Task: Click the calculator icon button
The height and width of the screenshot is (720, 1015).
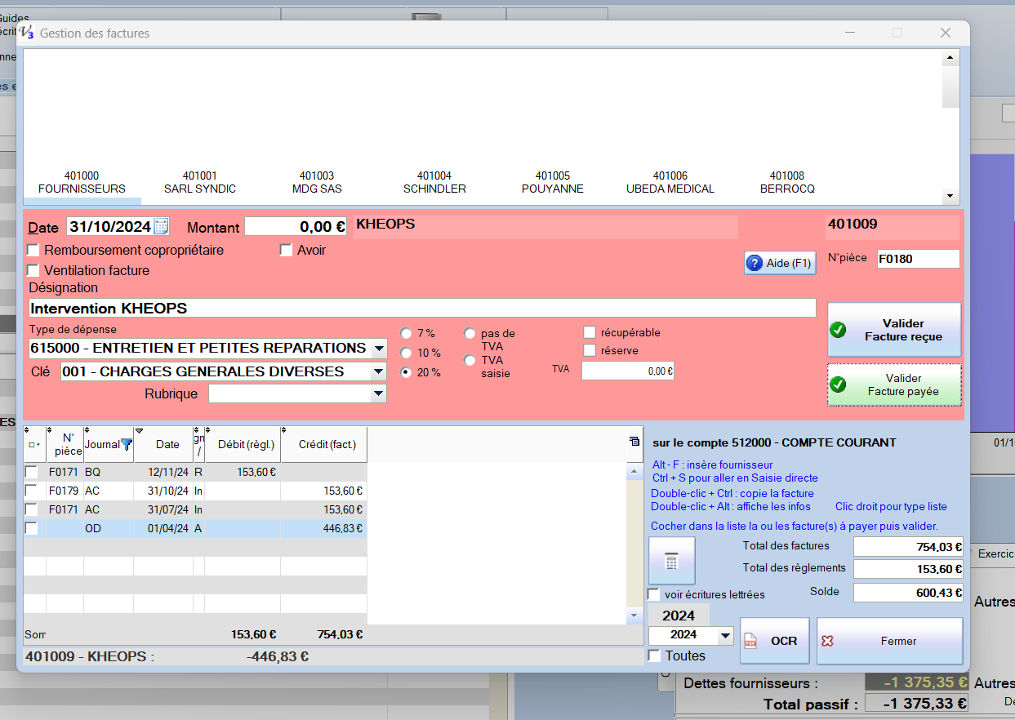Action: pos(671,561)
